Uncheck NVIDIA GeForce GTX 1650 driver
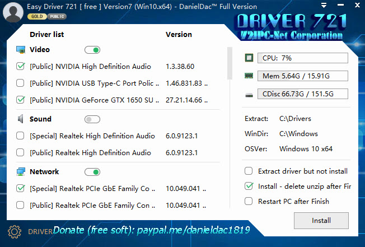 20,100
